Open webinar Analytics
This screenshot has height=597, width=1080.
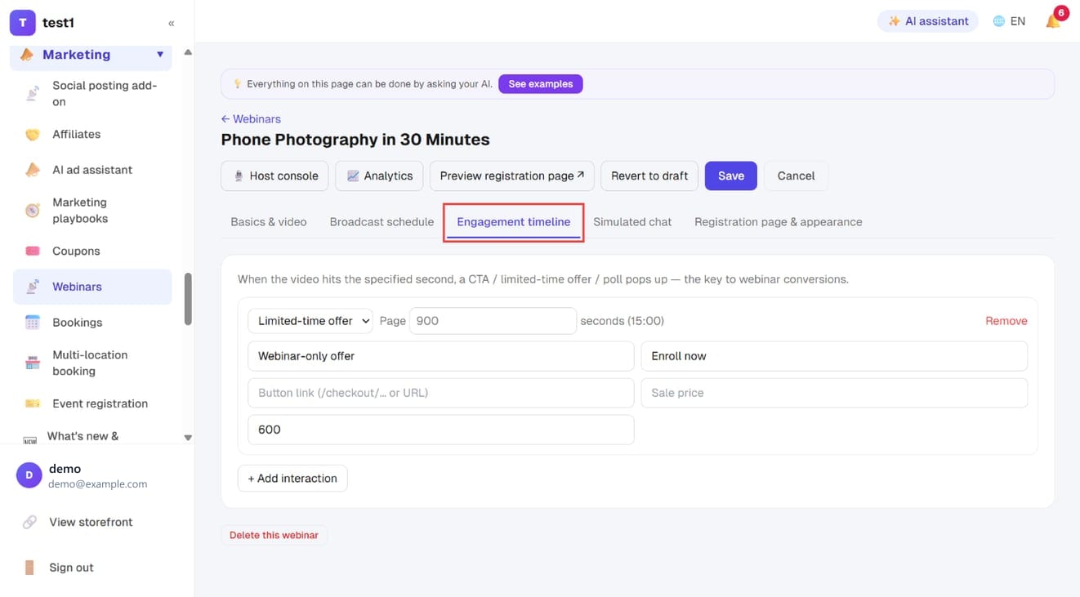379,176
